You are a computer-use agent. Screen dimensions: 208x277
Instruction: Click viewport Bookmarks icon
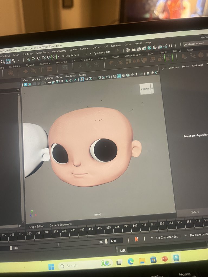(62, 81)
